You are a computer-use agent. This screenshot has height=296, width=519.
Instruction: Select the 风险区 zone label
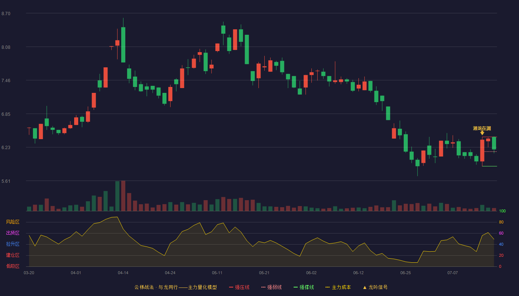pos(13,222)
